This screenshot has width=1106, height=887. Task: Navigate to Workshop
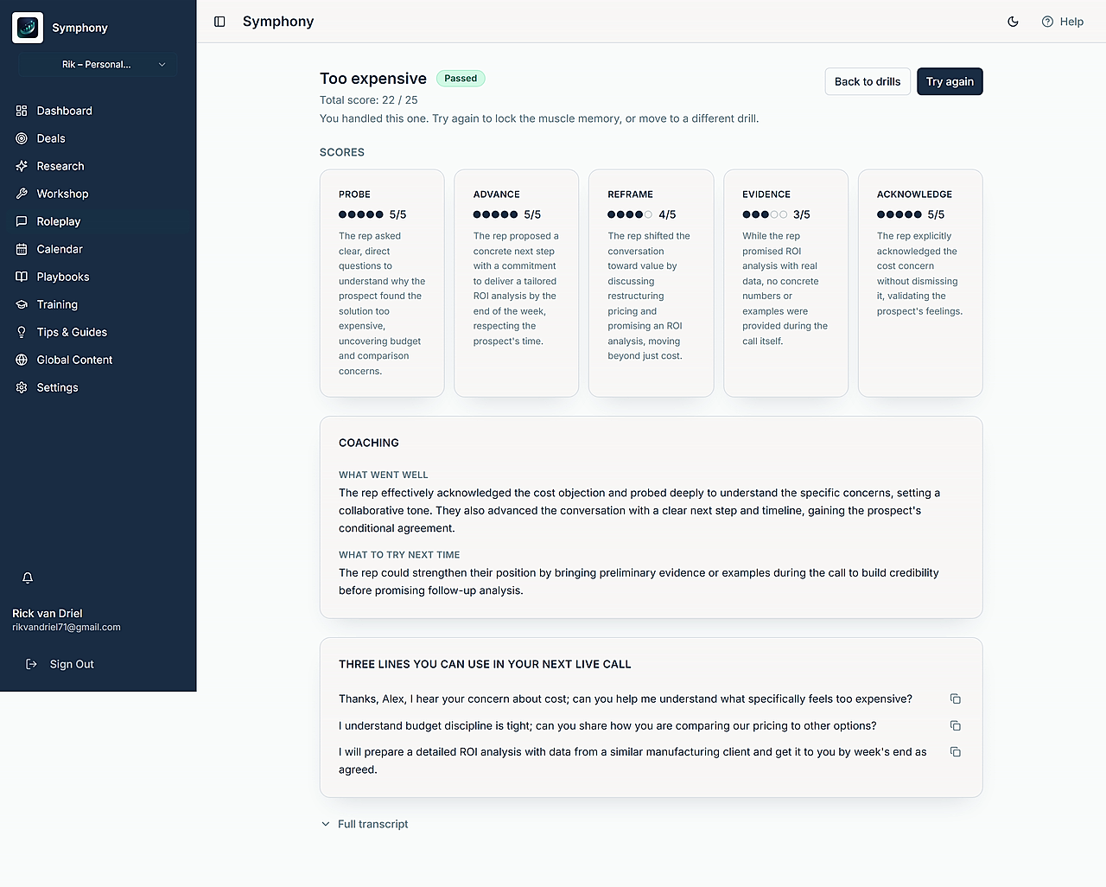coord(98,194)
